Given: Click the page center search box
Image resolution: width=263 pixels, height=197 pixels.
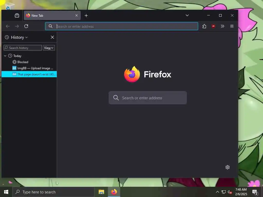Looking at the screenshot, I should (x=148, y=98).
